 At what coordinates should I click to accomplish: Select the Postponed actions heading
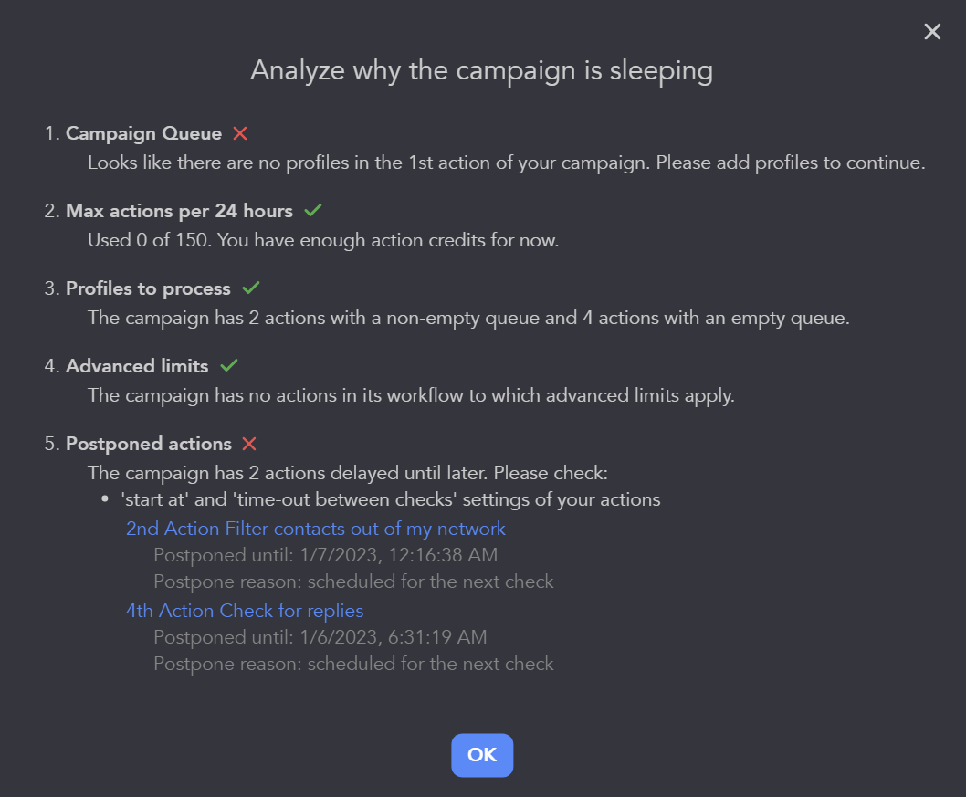pyautogui.click(x=149, y=444)
